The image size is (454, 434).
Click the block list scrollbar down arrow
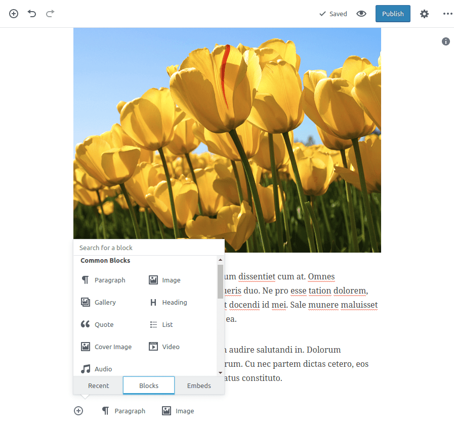click(x=220, y=372)
